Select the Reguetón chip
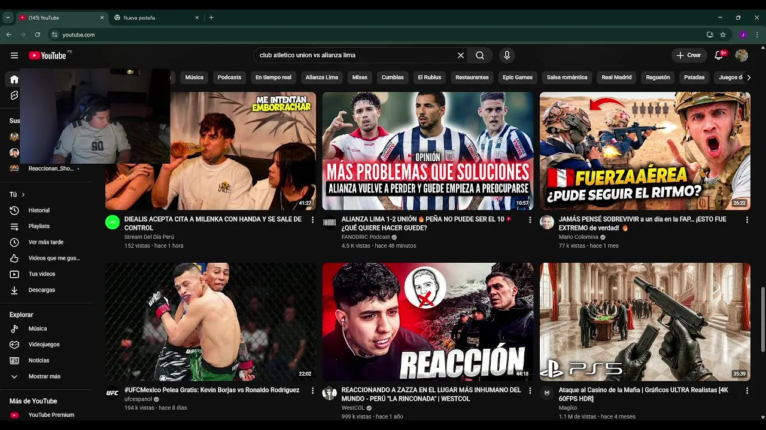Viewport: 766px width, 430px height. point(658,78)
